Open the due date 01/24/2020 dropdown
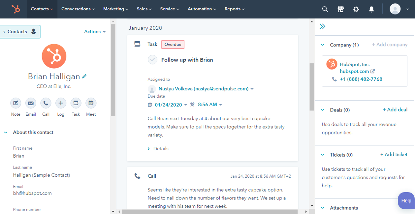 pyautogui.click(x=171, y=105)
